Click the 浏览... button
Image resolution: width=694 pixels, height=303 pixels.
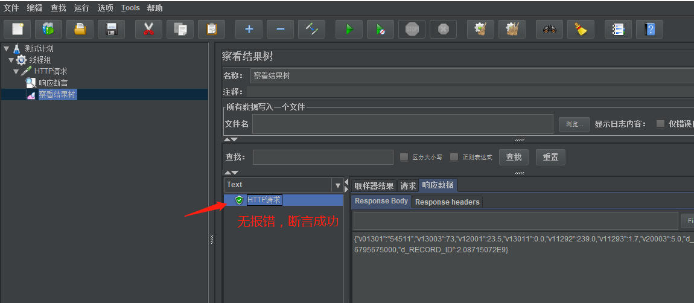pyautogui.click(x=575, y=124)
